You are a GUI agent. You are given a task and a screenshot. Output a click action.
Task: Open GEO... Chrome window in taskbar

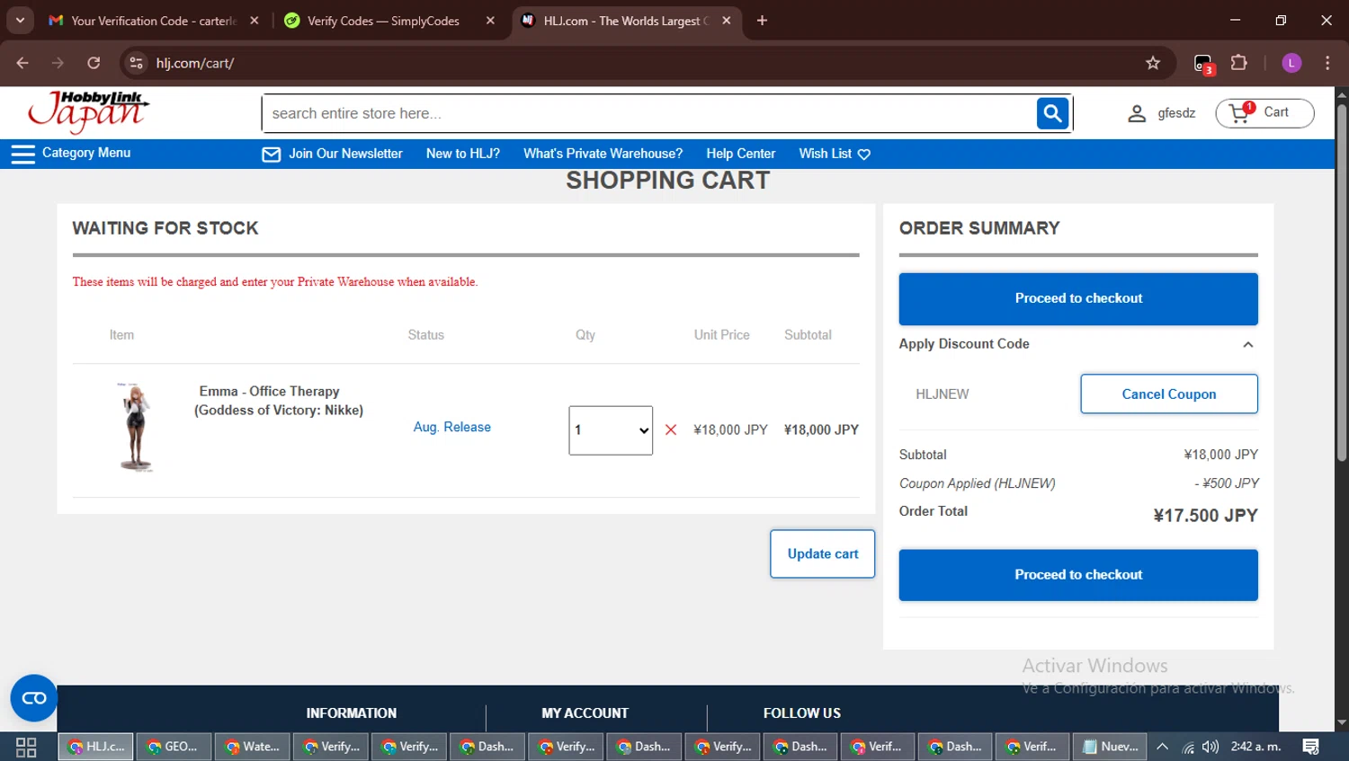pos(174,747)
